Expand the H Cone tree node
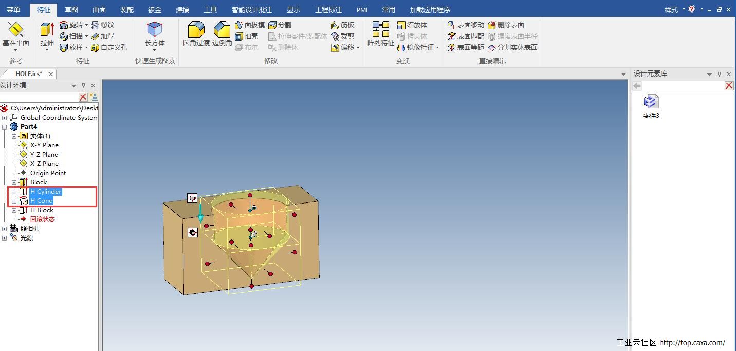 (14, 201)
